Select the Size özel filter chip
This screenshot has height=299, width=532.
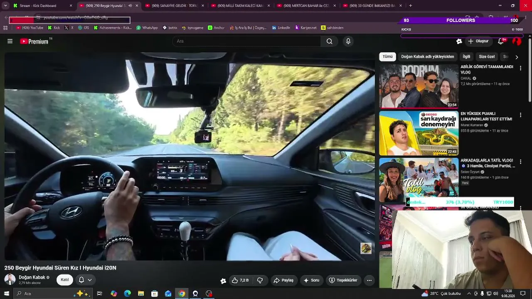coord(487,56)
